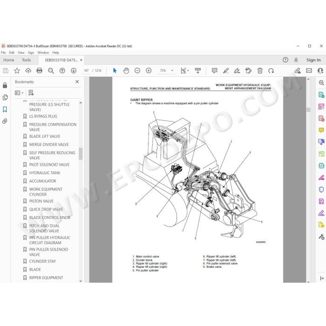Click the document vertical scrollbar thumb
The image size is (326, 326).
308,109
